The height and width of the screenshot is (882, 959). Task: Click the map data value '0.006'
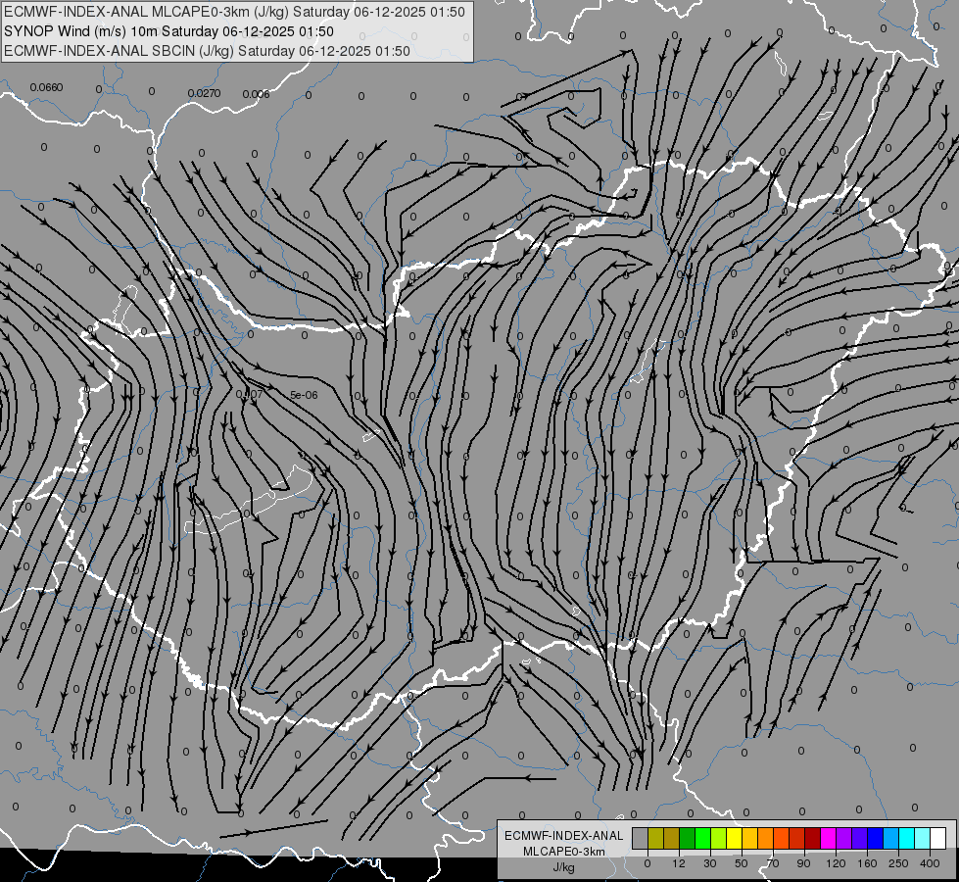(257, 94)
